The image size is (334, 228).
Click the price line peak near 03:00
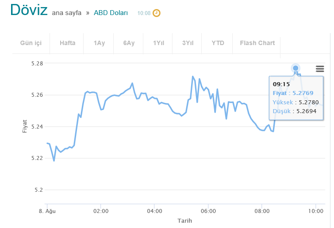click(132, 83)
